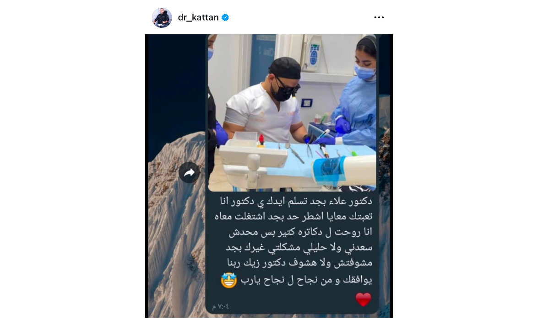Click the red heart reaction
Viewport: 538px width, 320px height.
pos(364,299)
